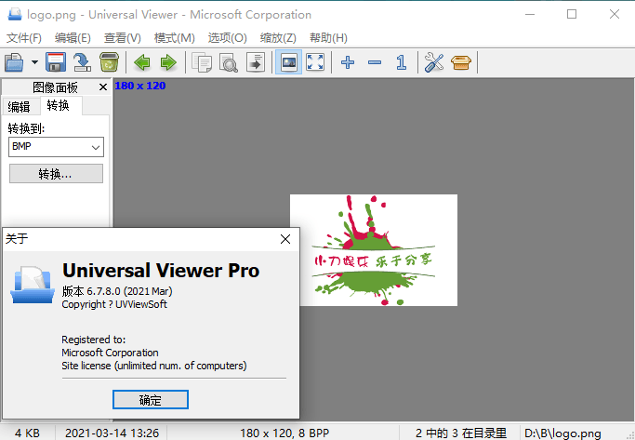Click 确定 in the About dialog
This screenshot has width=635, height=440.
151,400
